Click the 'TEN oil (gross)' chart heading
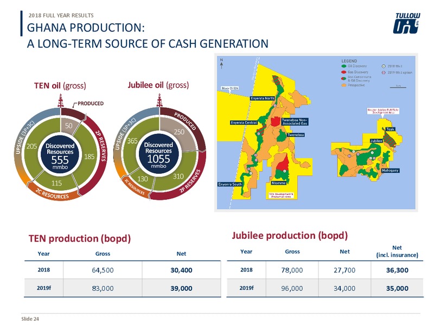 tap(60, 86)
